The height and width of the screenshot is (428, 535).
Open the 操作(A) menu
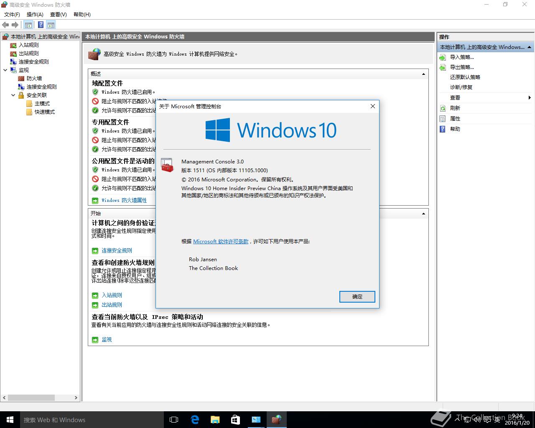(35, 15)
